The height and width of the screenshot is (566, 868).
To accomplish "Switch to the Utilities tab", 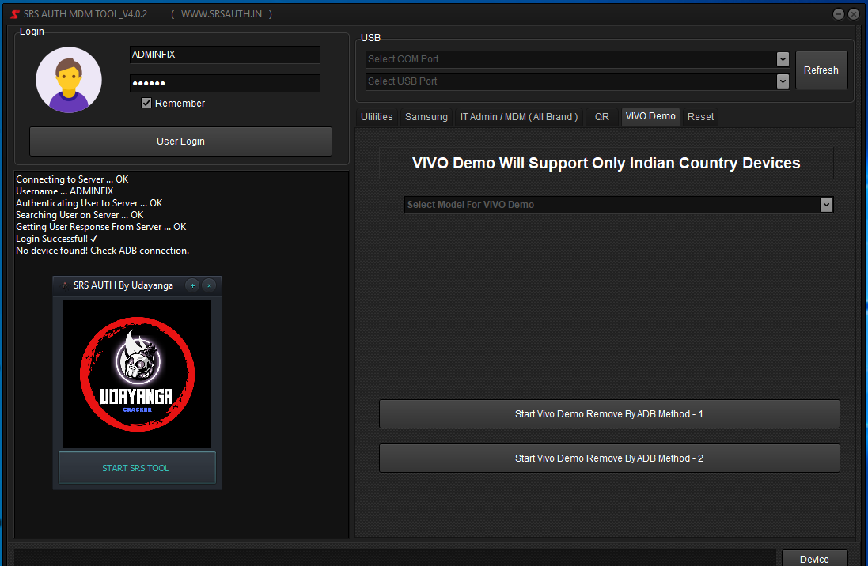I will pyautogui.click(x=377, y=117).
